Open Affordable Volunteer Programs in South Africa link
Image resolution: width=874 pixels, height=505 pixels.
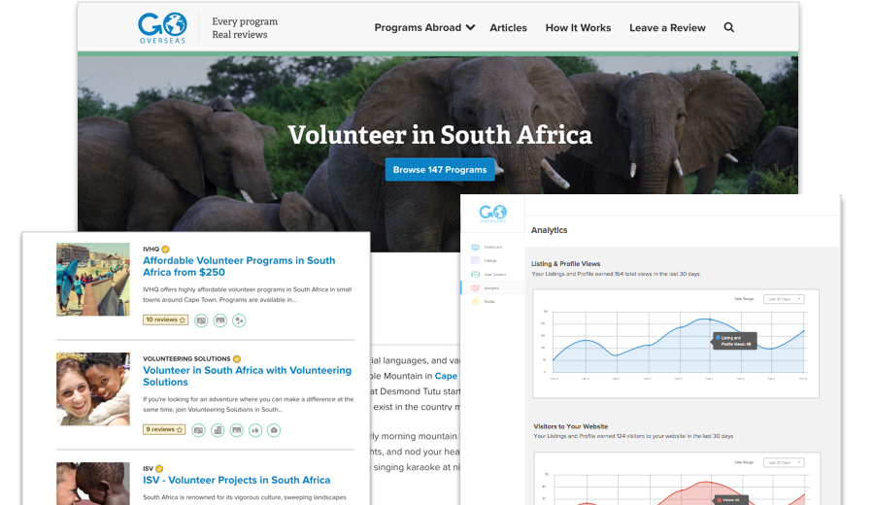239,266
